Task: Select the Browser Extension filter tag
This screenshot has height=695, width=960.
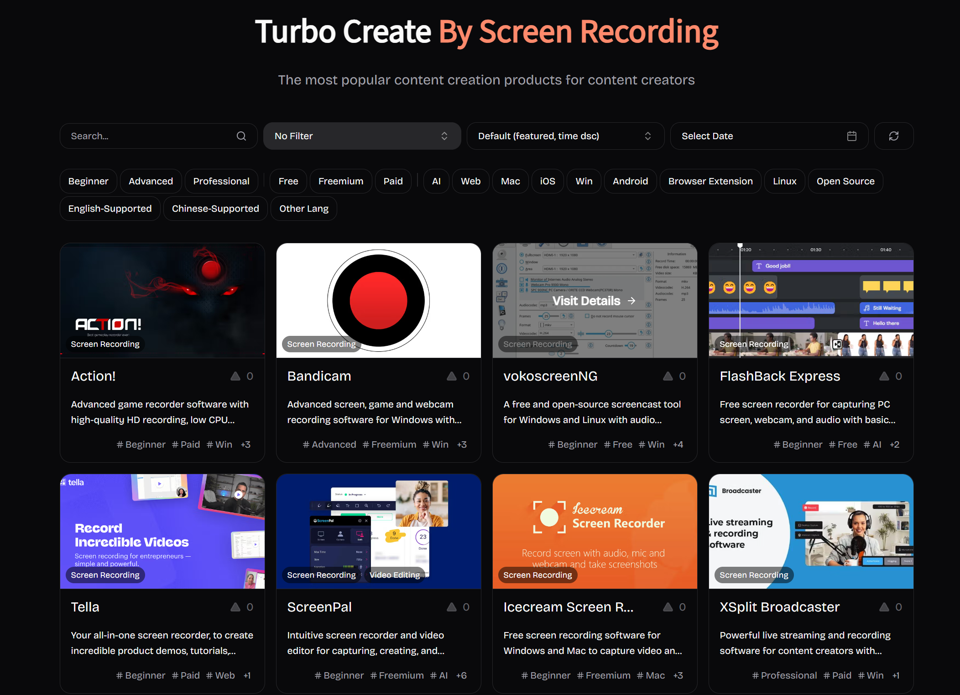Action: pos(710,181)
